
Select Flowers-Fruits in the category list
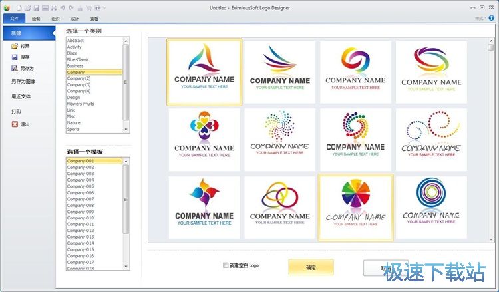coord(94,104)
